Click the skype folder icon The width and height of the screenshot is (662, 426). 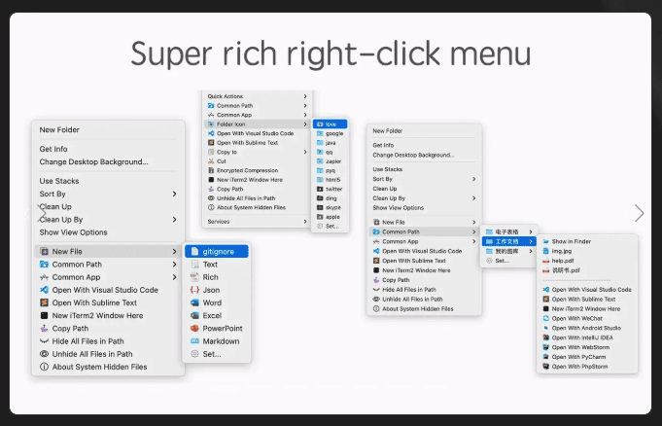[x=320, y=207]
